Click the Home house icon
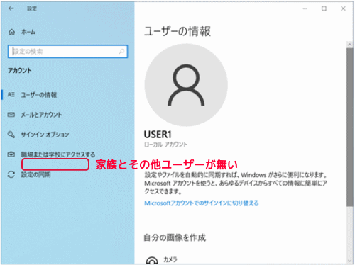The height and width of the screenshot is (265, 355). (11, 32)
